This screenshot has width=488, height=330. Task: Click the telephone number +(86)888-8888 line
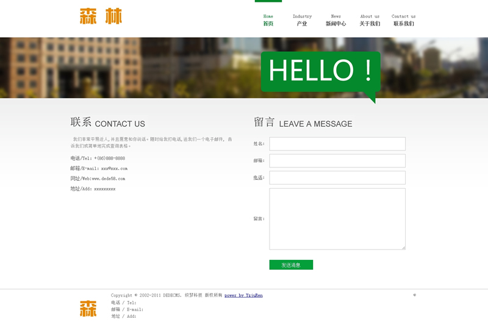point(98,158)
